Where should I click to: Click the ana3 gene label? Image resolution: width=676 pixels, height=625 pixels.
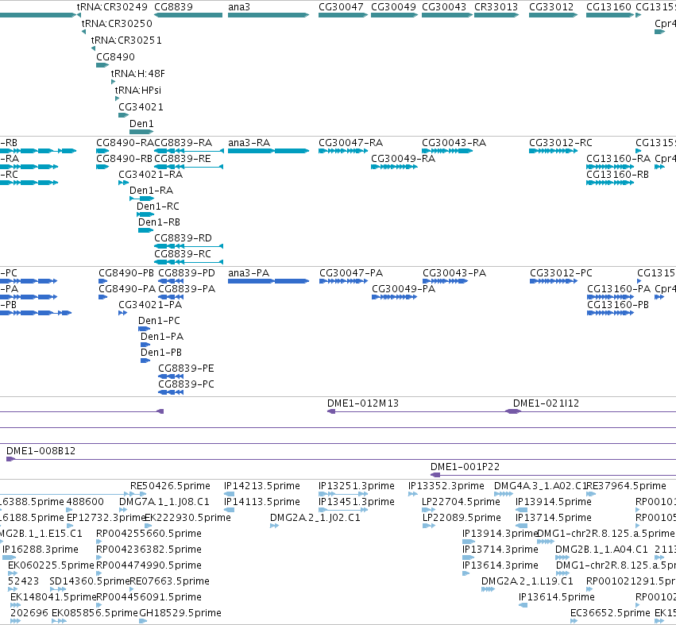(239, 7)
